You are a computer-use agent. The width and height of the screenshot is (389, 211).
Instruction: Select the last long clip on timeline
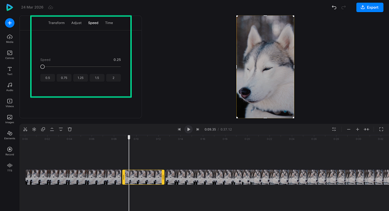pyautogui.click(x=277, y=177)
